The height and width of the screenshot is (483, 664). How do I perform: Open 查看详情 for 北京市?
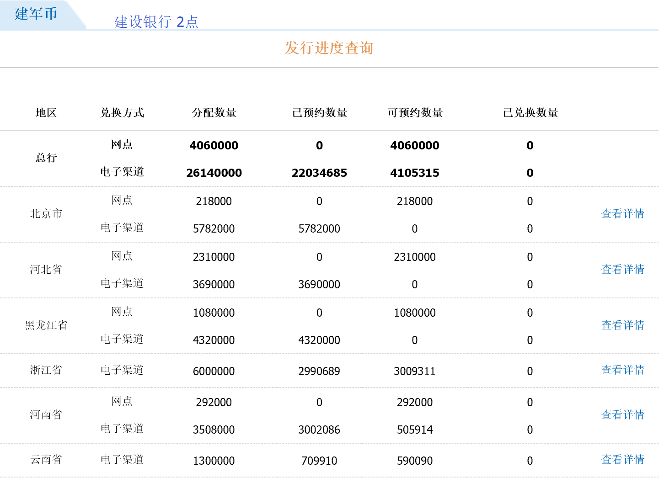[622, 214]
